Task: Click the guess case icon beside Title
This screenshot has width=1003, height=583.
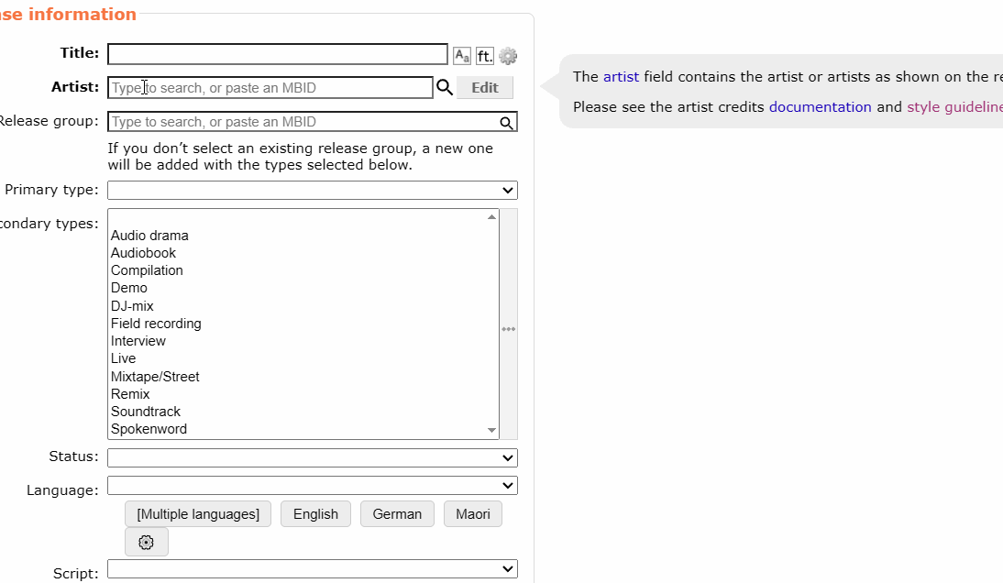Action: click(462, 56)
